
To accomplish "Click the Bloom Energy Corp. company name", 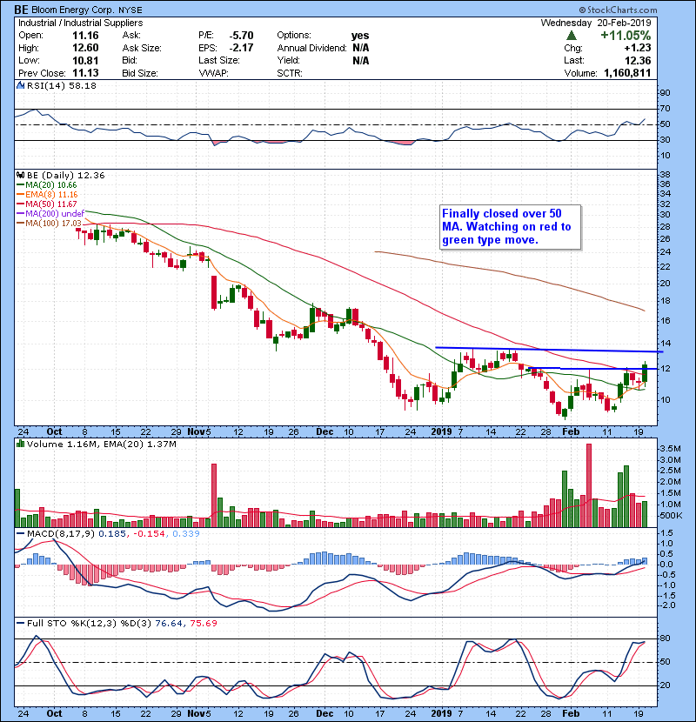I will click(72, 10).
